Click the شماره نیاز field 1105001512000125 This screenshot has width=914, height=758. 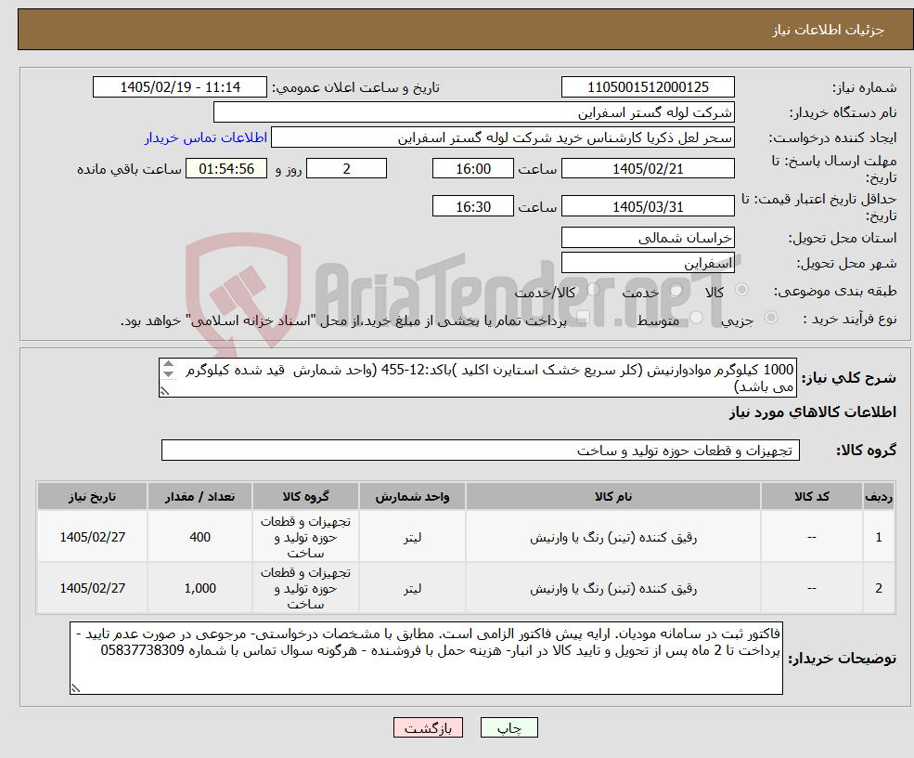pos(648,87)
